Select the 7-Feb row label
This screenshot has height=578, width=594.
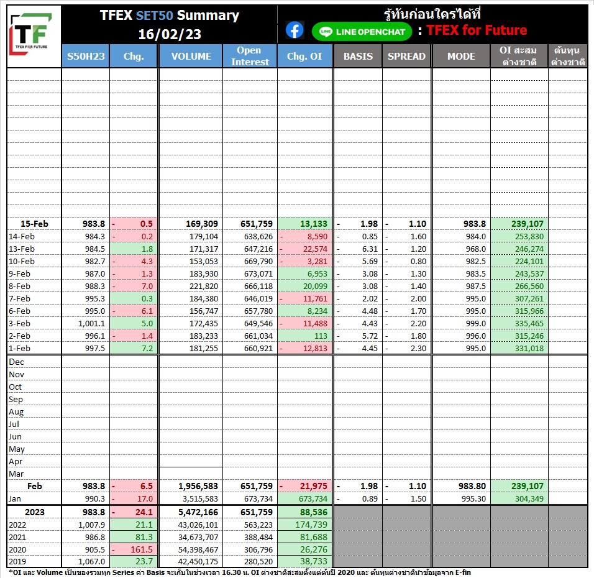(19, 299)
